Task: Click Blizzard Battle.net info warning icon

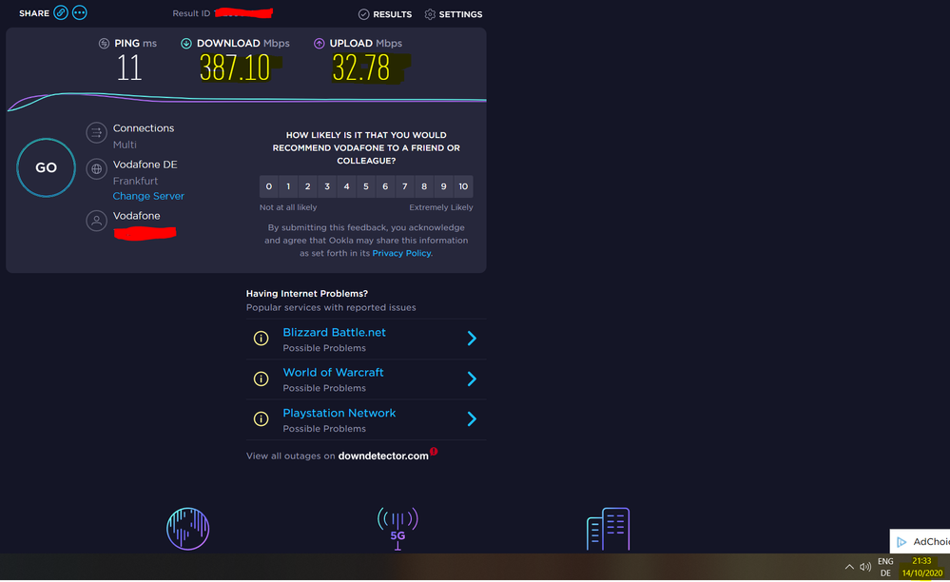Action: [262, 339]
